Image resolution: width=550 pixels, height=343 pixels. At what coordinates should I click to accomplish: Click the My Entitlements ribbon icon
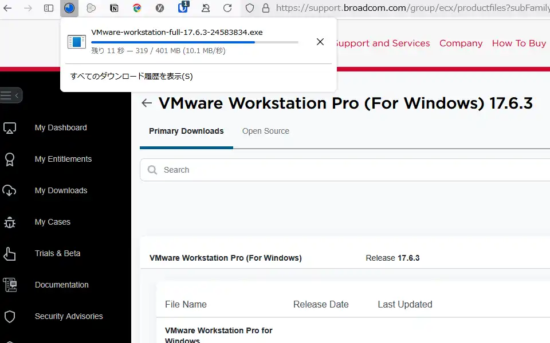point(10,159)
